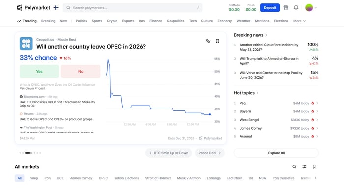Image resolution: width=344 pixels, height=189 pixels.
Task: Open the Psg topic chevron
Action: tap(317, 103)
